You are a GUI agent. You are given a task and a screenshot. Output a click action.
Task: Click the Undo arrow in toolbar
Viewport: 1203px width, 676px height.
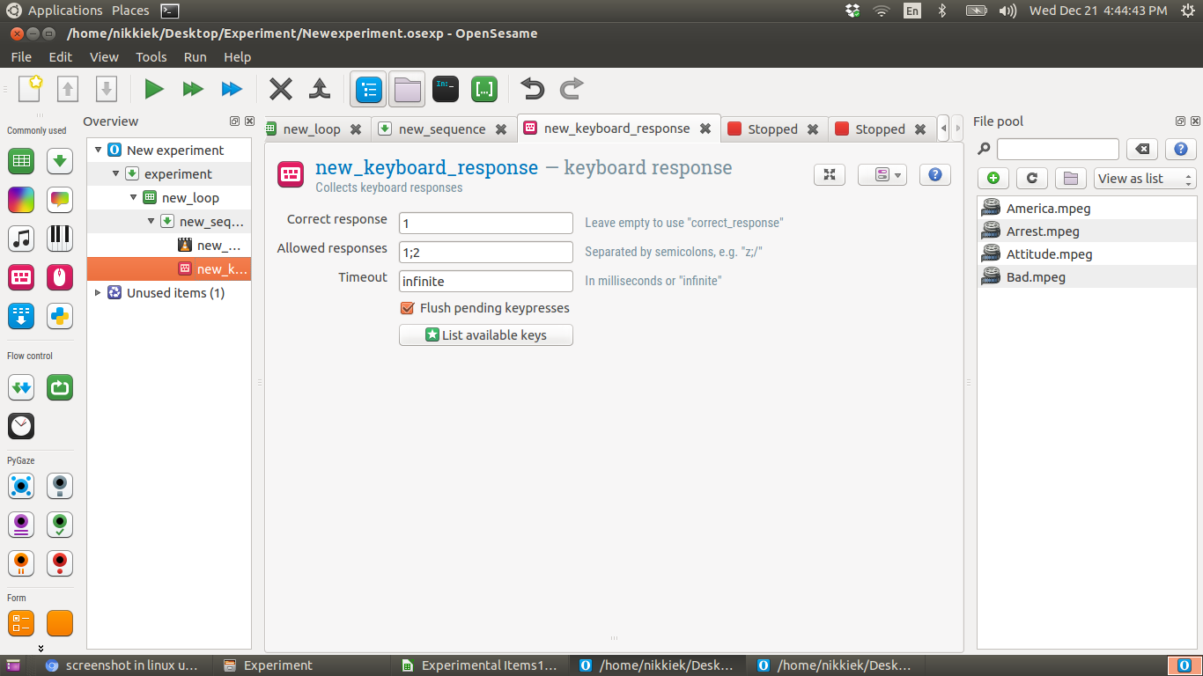pos(532,88)
